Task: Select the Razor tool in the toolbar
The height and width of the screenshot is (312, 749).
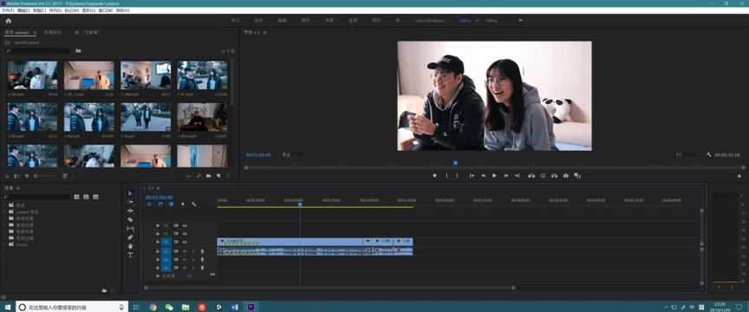Action: pyautogui.click(x=130, y=220)
